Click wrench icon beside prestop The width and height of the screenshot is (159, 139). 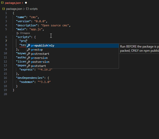pos(28,50)
